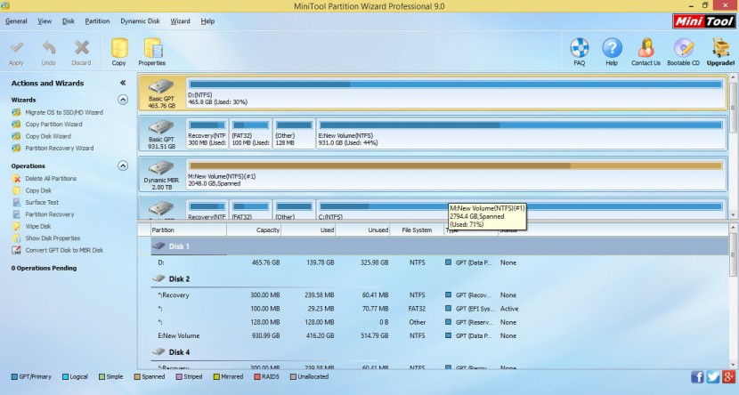Convert GPT Disk to MBR Disk

pos(64,250)
